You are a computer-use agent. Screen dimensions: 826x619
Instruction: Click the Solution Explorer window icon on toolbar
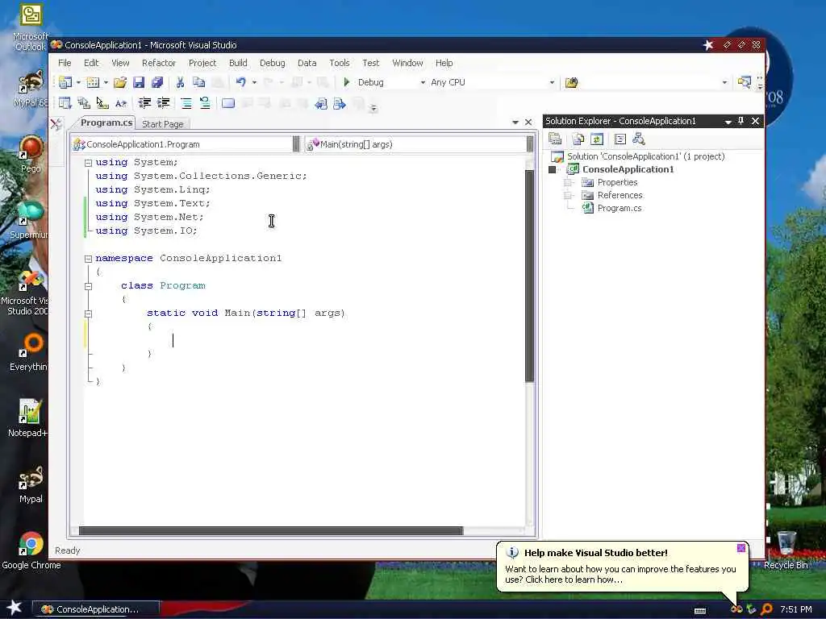tap(744, 82)
